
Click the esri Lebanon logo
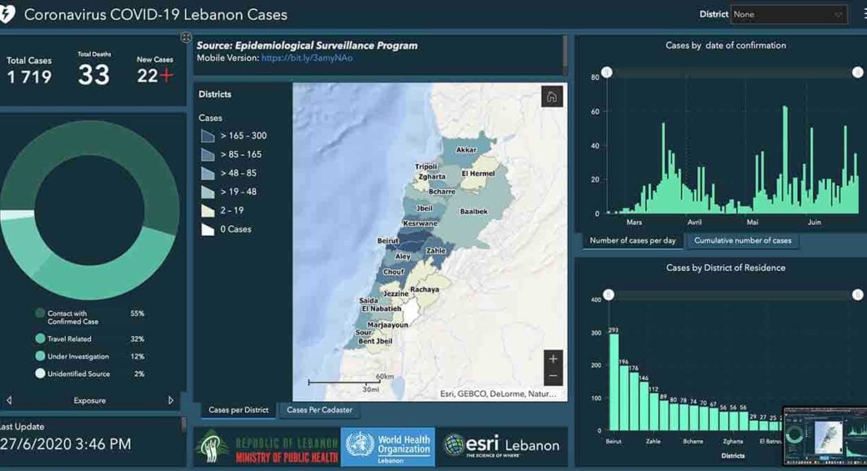501,445
